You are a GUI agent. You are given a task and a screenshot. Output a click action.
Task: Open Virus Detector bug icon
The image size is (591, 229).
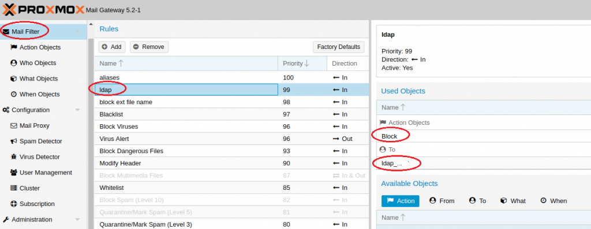pos(14,157)
